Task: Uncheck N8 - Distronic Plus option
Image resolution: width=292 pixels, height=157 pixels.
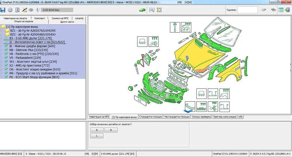Action: pos(6,50)
